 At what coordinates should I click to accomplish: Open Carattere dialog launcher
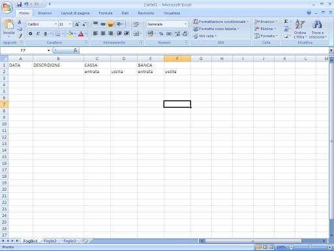click(x=86, y=42)
